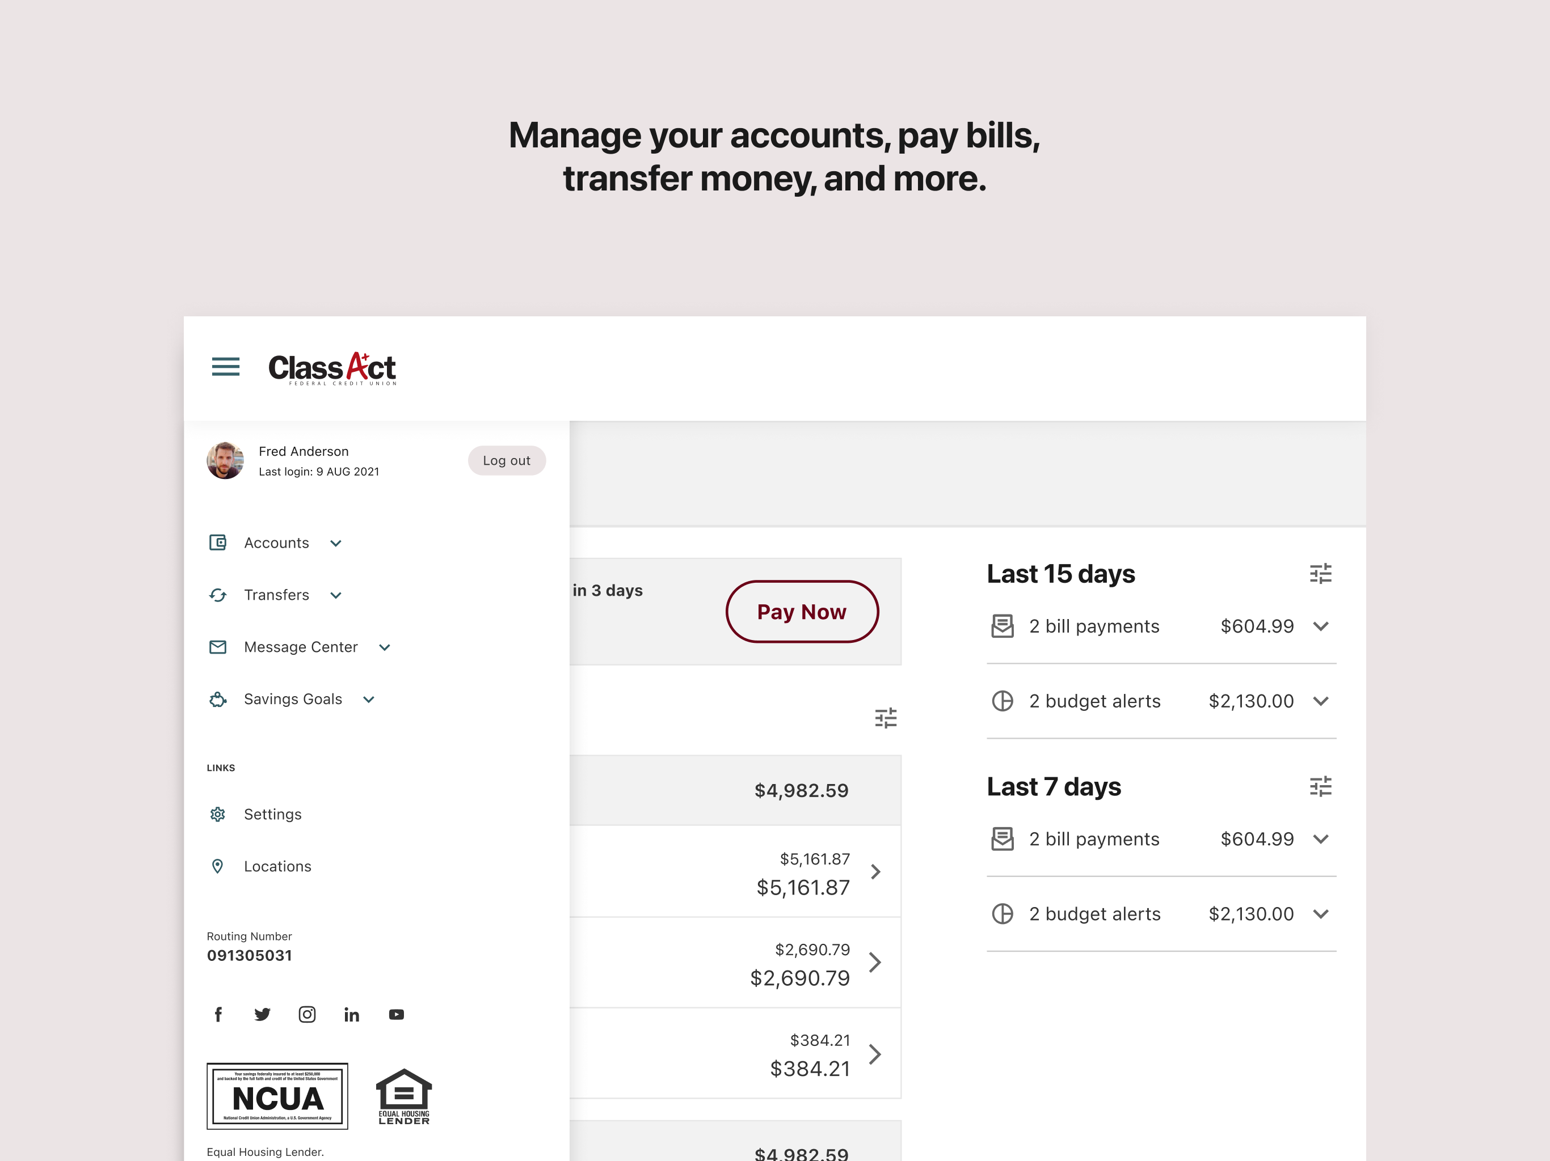Click Fred Anderson's profile photo
This screenshot has height=1161, width=1550.
[x=225, y=461]
